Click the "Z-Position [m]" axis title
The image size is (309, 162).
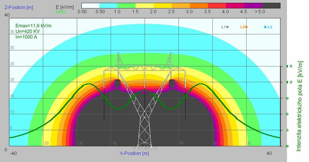pyautogui.click(x=19, y=8)
